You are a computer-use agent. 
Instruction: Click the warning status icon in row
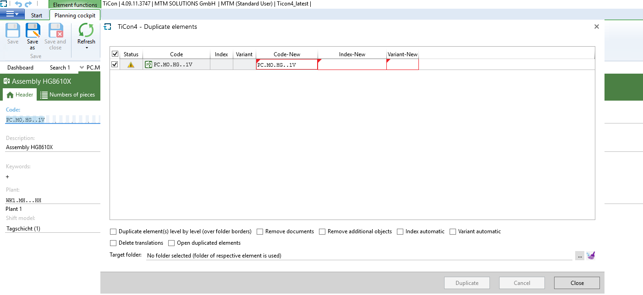pos(131,65)
